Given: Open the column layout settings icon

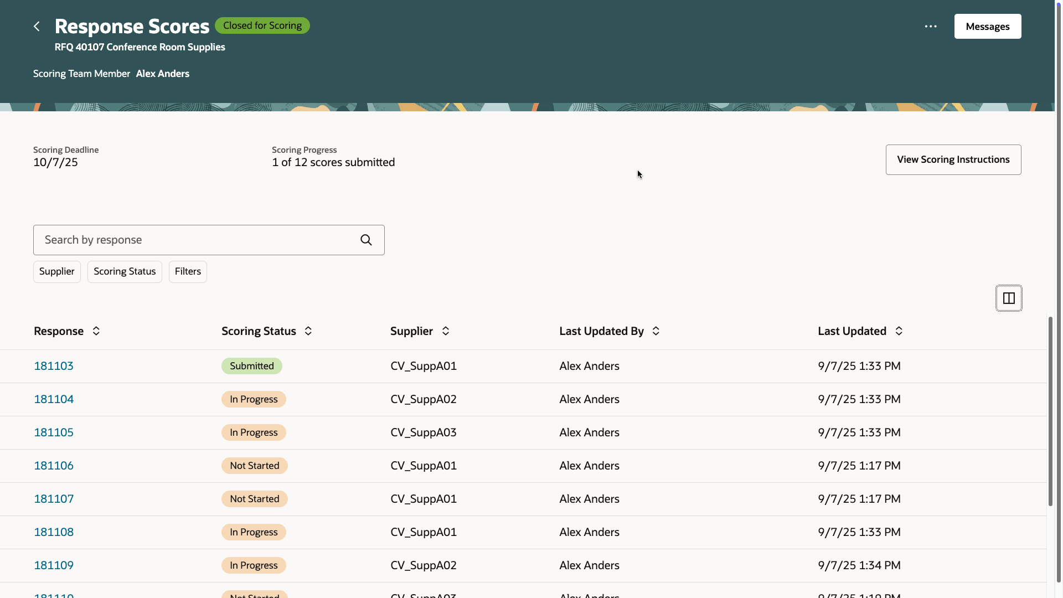Looking at the screenshot, I should tap(1009, 298).
